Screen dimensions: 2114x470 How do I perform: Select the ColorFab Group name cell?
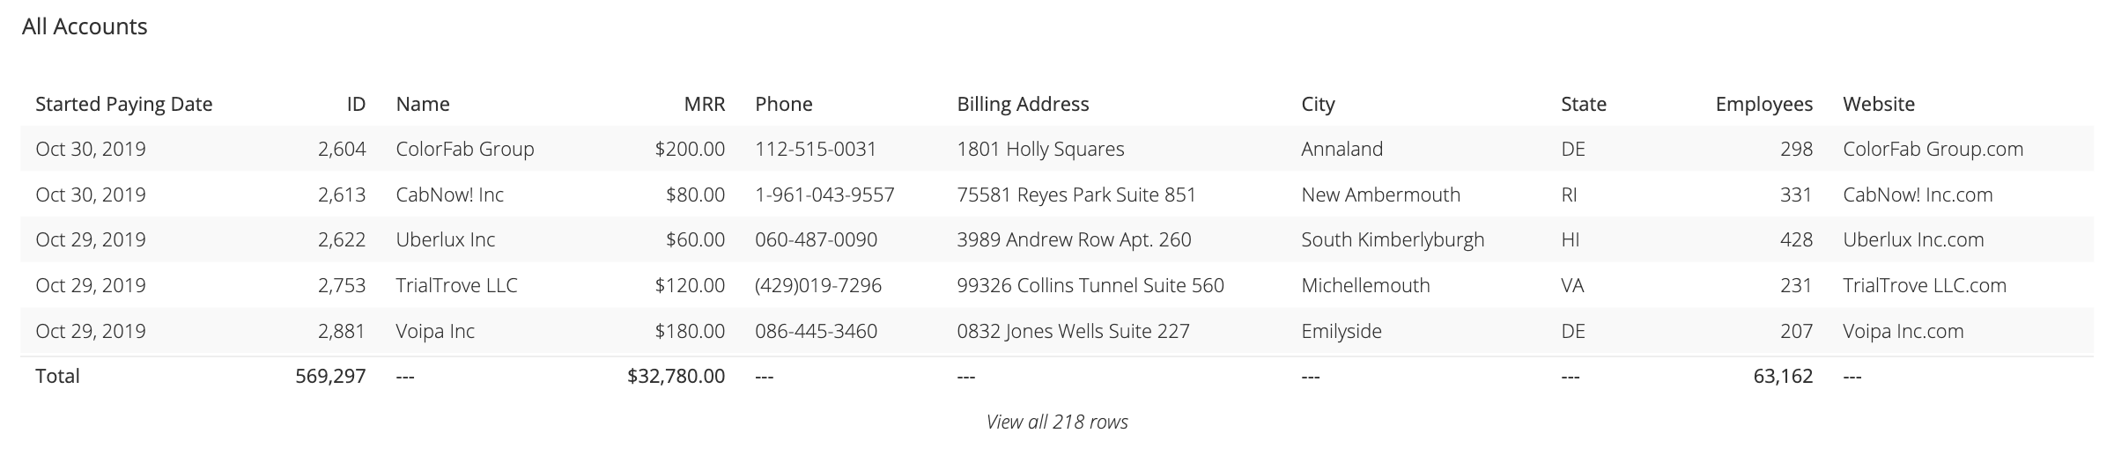click(x=465, y=149)
